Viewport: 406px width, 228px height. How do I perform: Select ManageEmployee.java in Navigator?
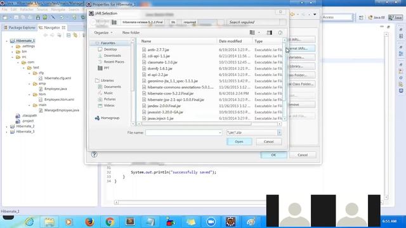59,110
